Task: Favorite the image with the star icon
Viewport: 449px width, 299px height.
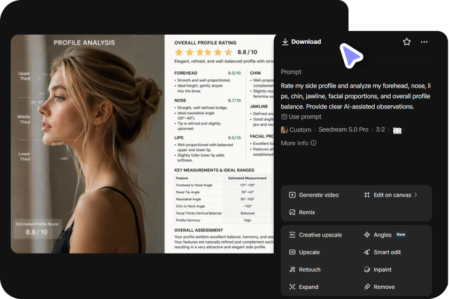Action: 407,42
